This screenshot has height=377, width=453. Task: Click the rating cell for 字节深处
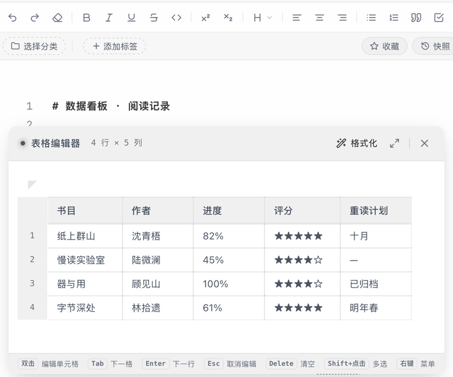[302, 308]
